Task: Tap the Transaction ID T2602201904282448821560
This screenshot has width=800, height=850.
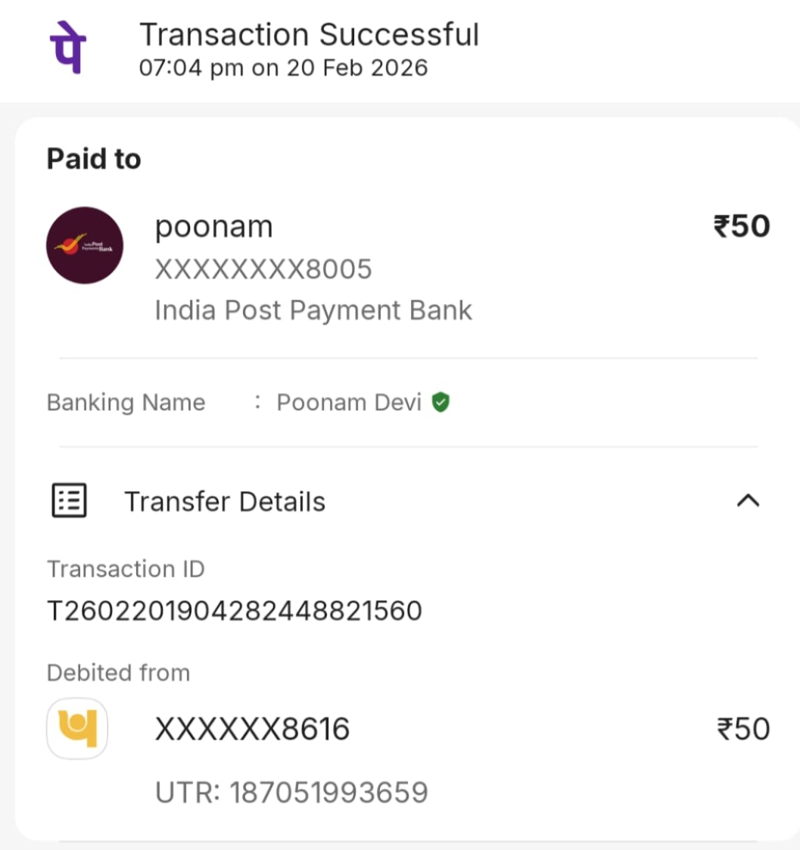Action: click(x=235, y=610)
